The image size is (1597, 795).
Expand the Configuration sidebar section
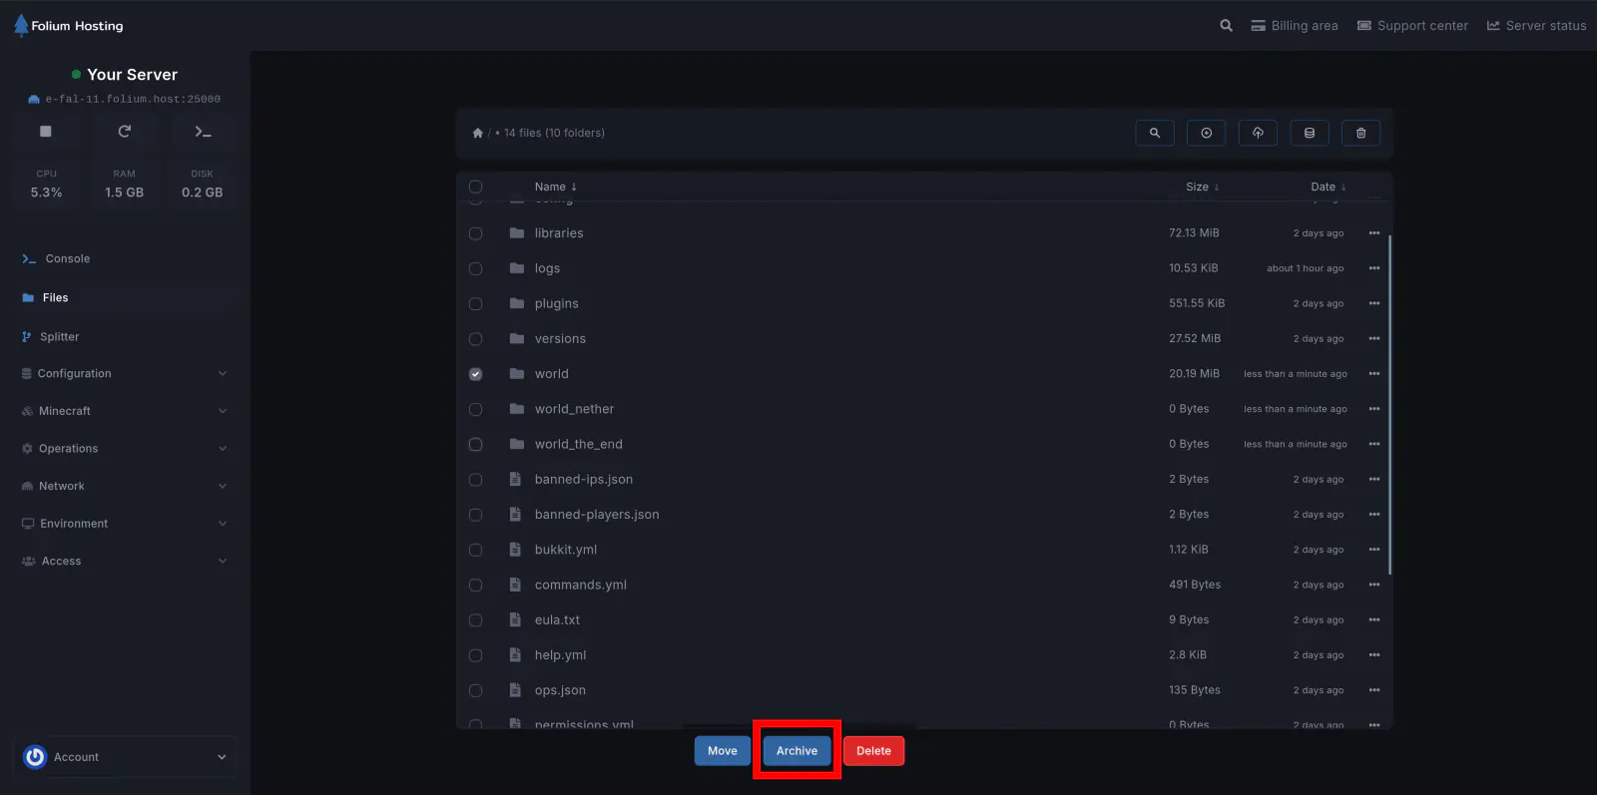click(x=124, y=374)
